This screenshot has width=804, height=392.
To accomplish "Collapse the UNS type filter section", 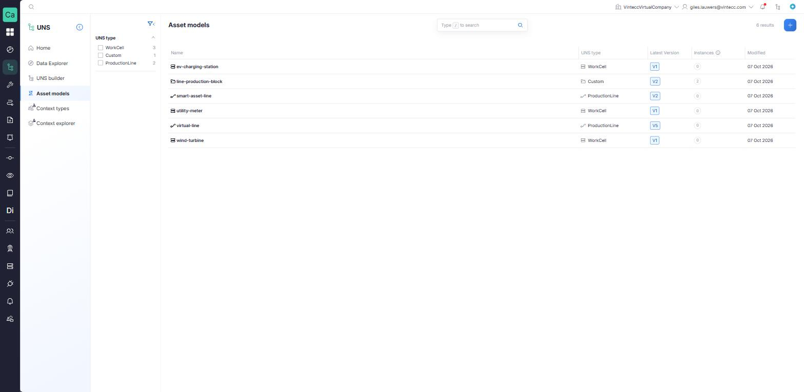I will 153,37.
